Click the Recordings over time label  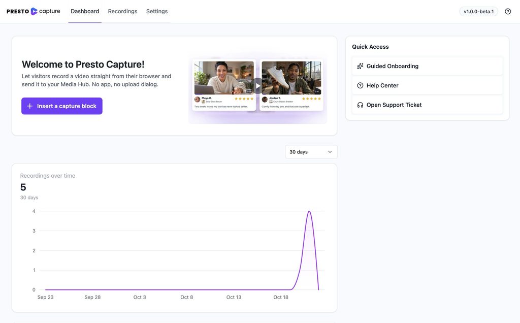click(48, 176)
